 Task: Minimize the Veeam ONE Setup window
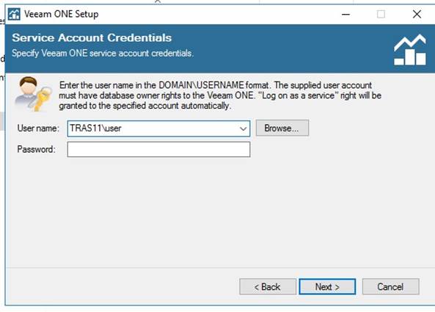point(346,14)
